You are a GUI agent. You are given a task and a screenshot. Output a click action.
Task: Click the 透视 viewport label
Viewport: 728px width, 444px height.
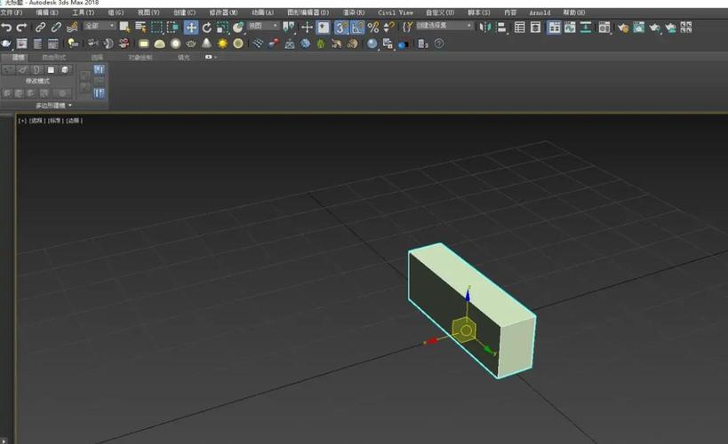point(36,121)
